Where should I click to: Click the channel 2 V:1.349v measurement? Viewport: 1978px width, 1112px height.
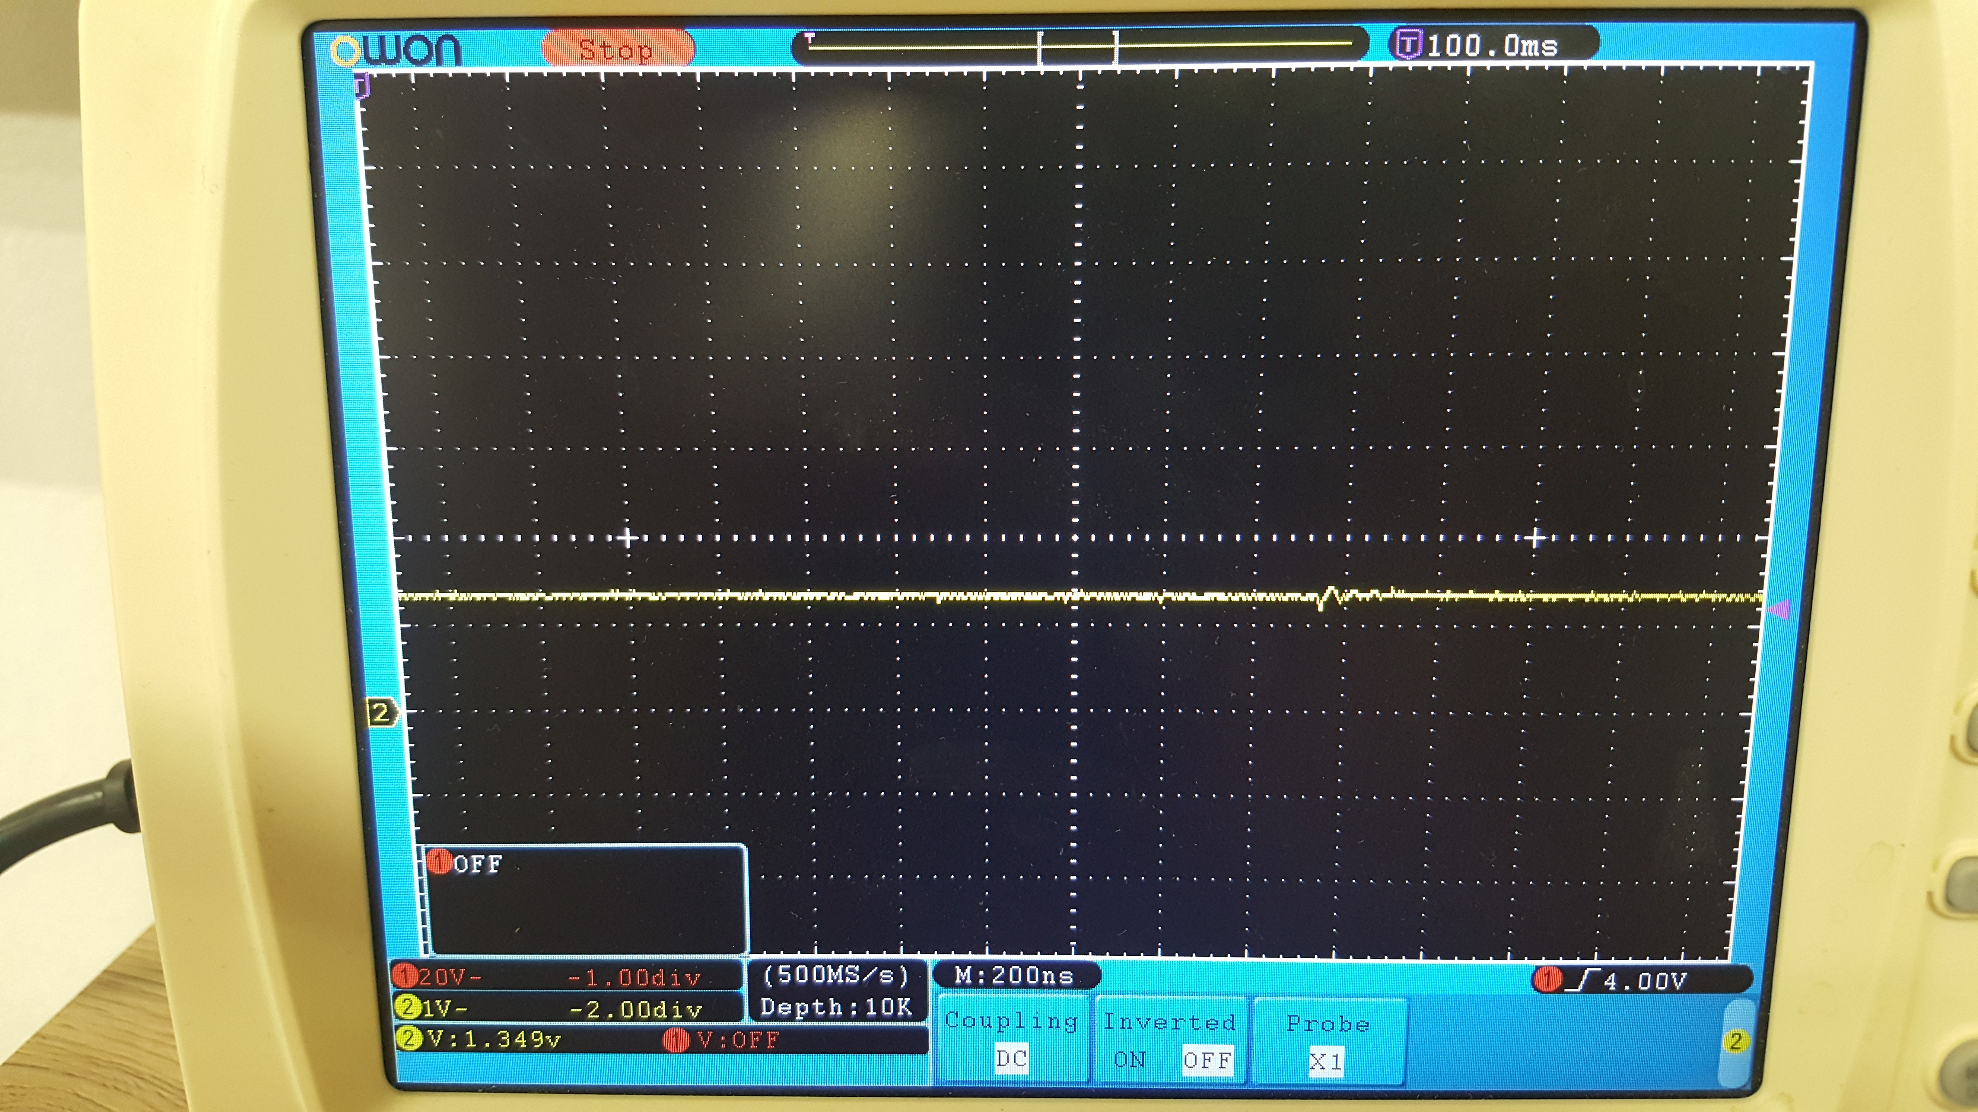pyautogui.click(x=495, y=1039)
